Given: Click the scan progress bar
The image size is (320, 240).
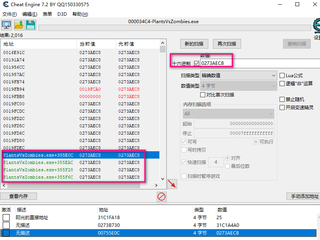Looking at the screenshot, I should 175,28.
